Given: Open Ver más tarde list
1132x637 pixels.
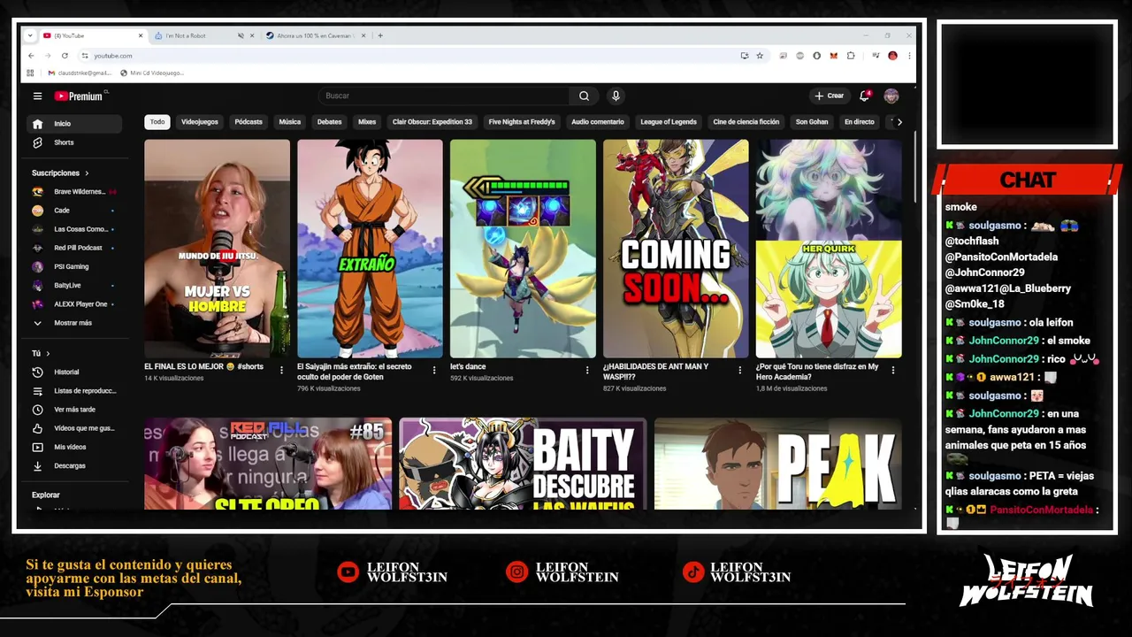Looking at the screenshot, I should (74, 410).
